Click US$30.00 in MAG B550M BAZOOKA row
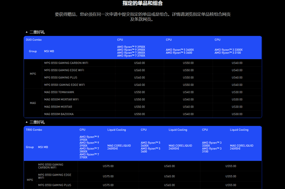The width and height of the screenshot is (285, 189). (237, 114)
